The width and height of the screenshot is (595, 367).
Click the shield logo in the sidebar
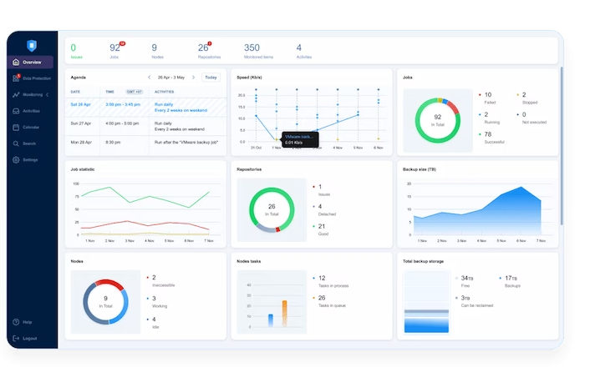[x=32, y=46]
